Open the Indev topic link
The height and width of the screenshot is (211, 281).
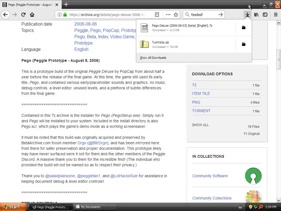click(x=103, y=37)
